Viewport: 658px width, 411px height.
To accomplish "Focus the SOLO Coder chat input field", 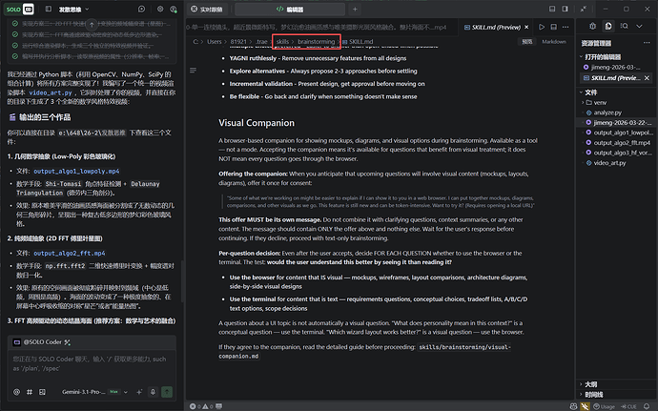I will pyautogui.click(x=92, y=363).
